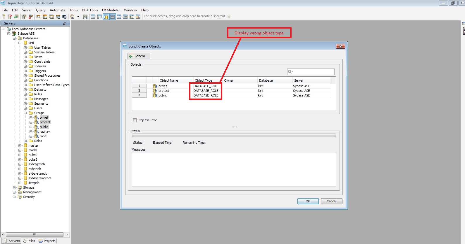Dismiss the quick access shortcut hint bar
This screenshot has width=465, height=244.
229,17
